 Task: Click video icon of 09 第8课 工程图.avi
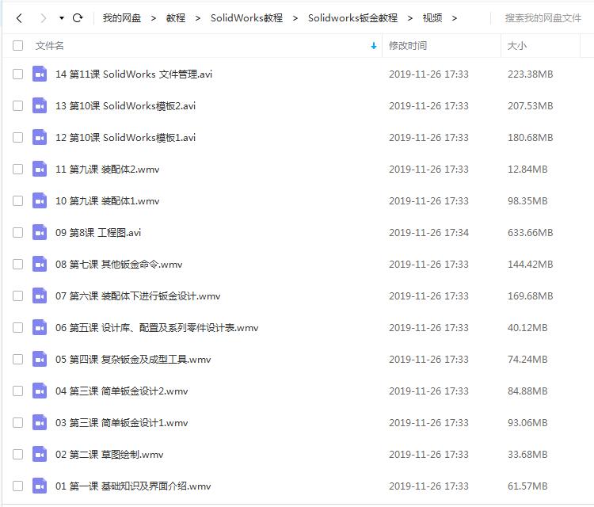(40, 232)
